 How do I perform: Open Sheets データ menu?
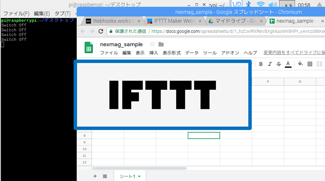point(192,53)
